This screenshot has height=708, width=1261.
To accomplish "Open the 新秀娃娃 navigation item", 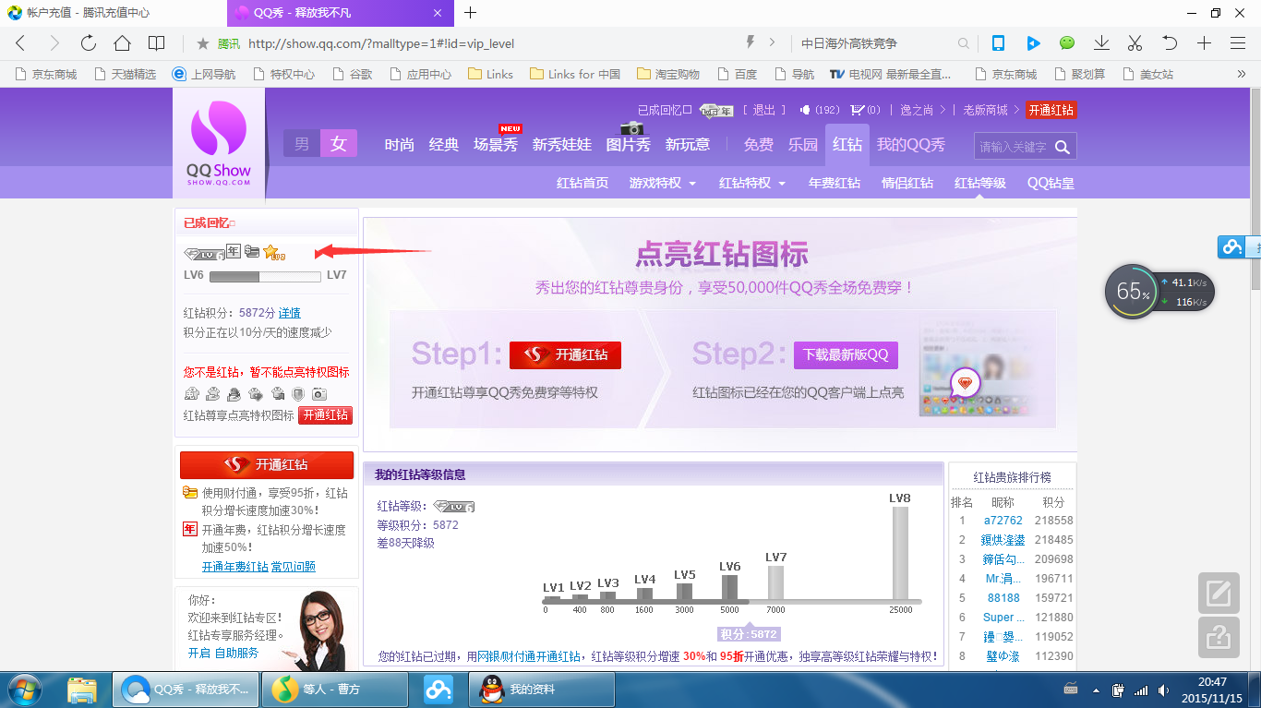I will 562,144.
